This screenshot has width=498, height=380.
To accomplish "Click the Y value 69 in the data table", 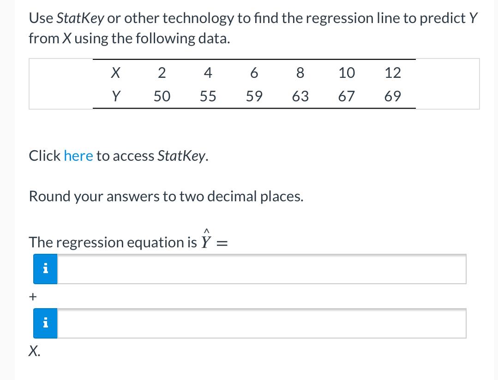I will click(x=393, y=96).
